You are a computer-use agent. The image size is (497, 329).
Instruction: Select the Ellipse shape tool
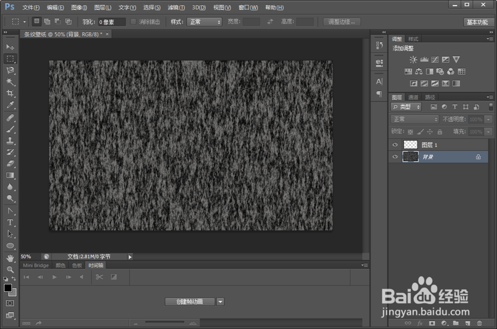click(x=10, y=246)
